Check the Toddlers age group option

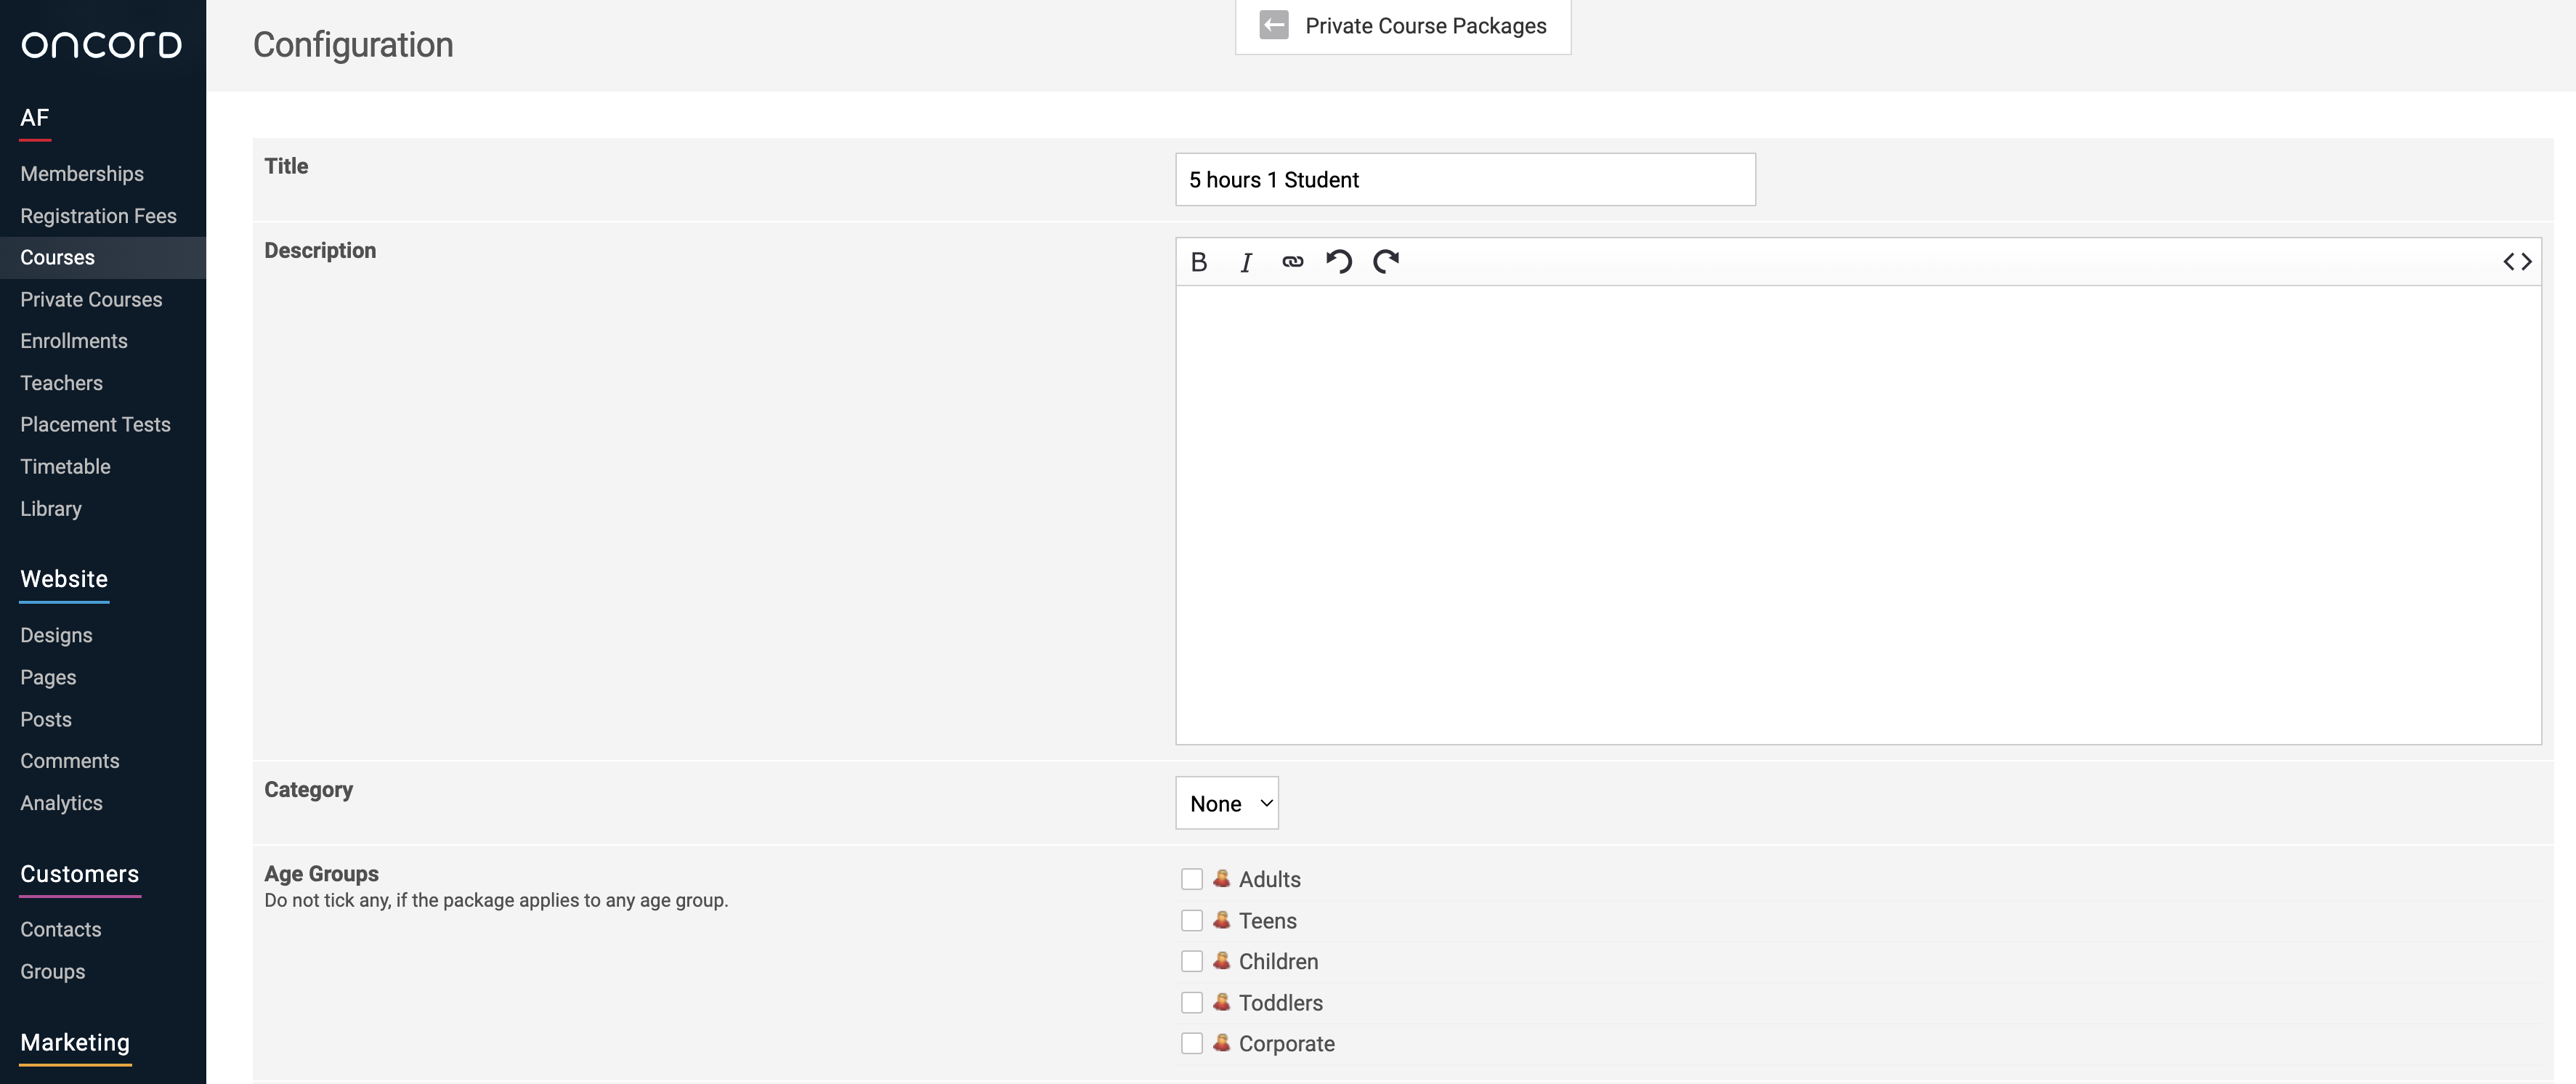coord(1191,1002)
